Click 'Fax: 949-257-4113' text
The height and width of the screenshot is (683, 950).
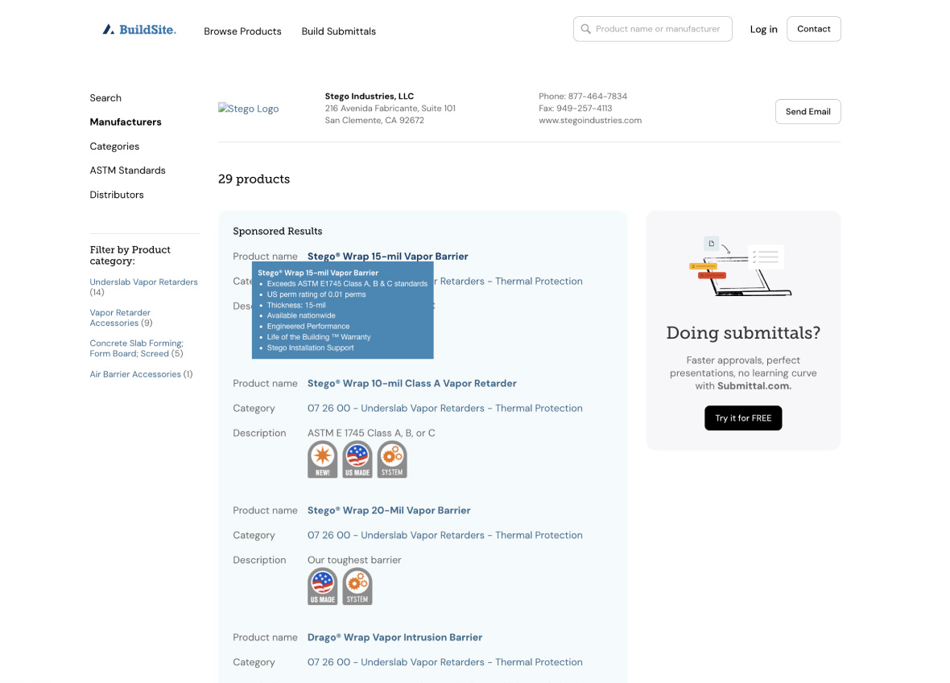(x=575, y=109)
